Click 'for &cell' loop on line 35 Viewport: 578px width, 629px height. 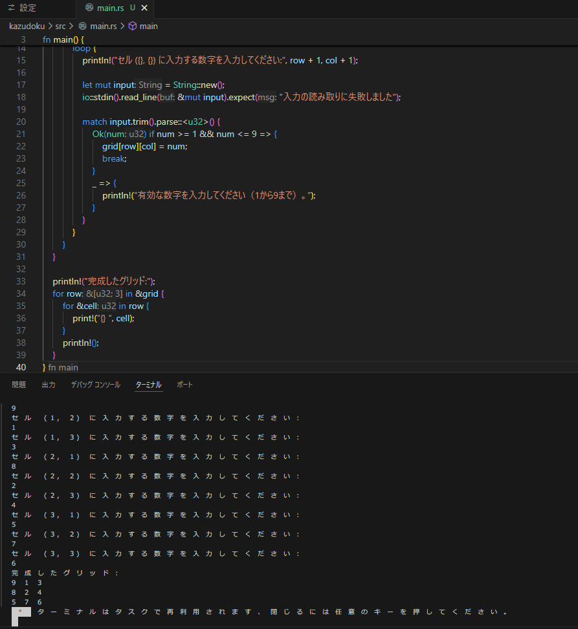80,306
